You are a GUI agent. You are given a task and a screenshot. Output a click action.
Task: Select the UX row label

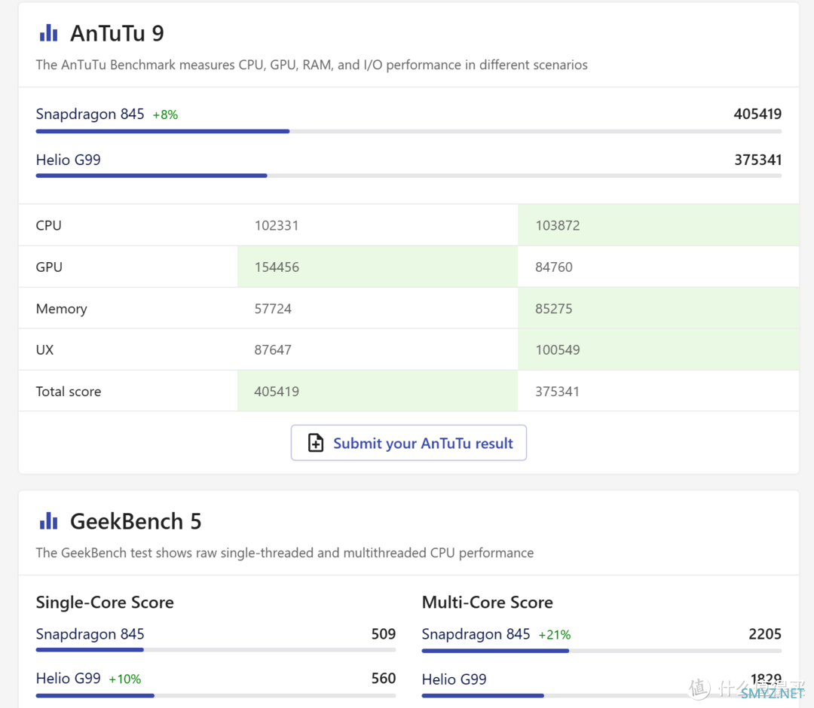[44, 350]
